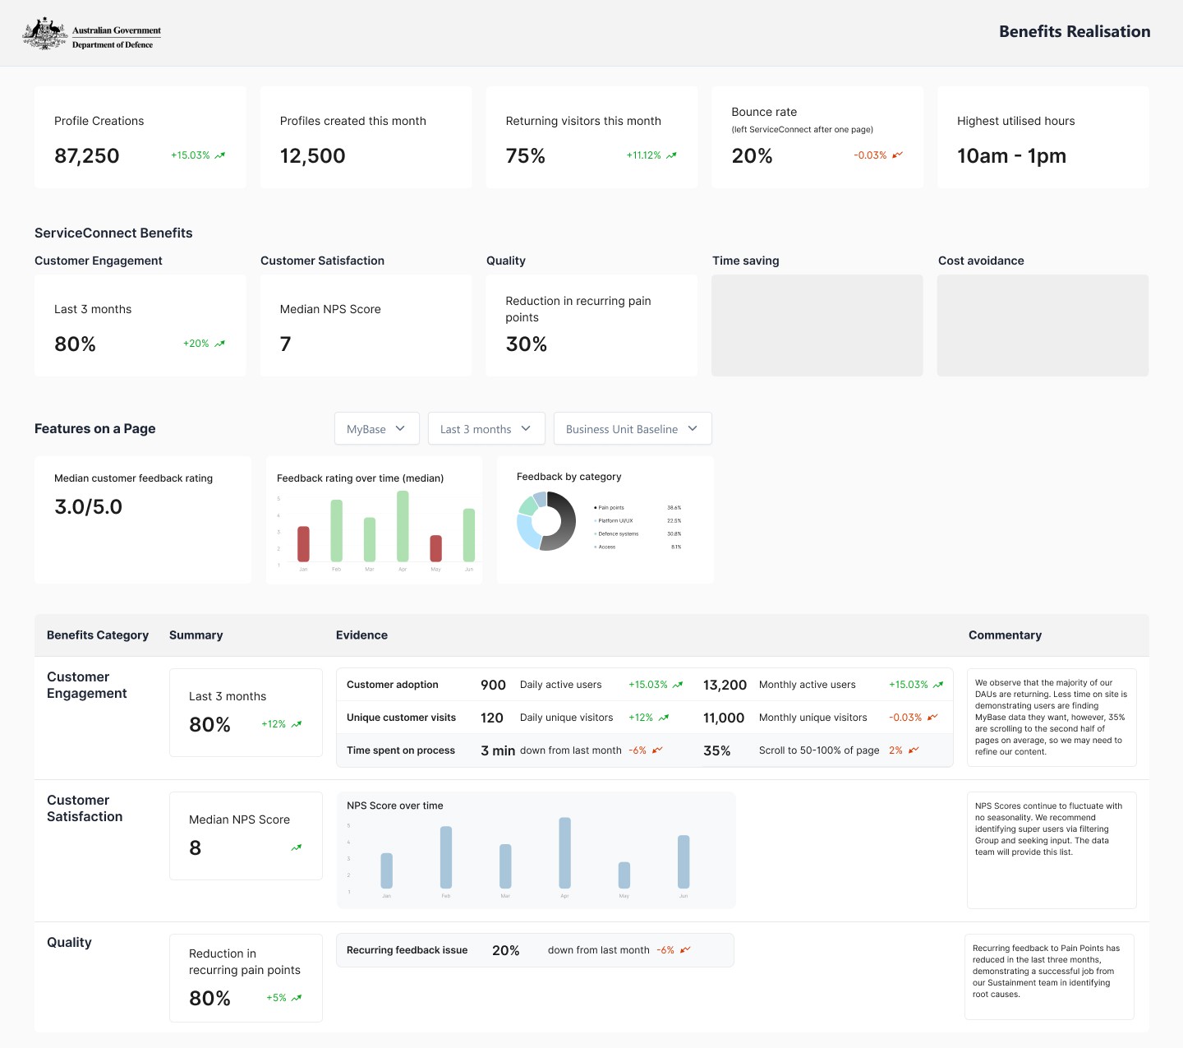Click the Benefits Category column header

pyautogui.click(x=98, y=635)
